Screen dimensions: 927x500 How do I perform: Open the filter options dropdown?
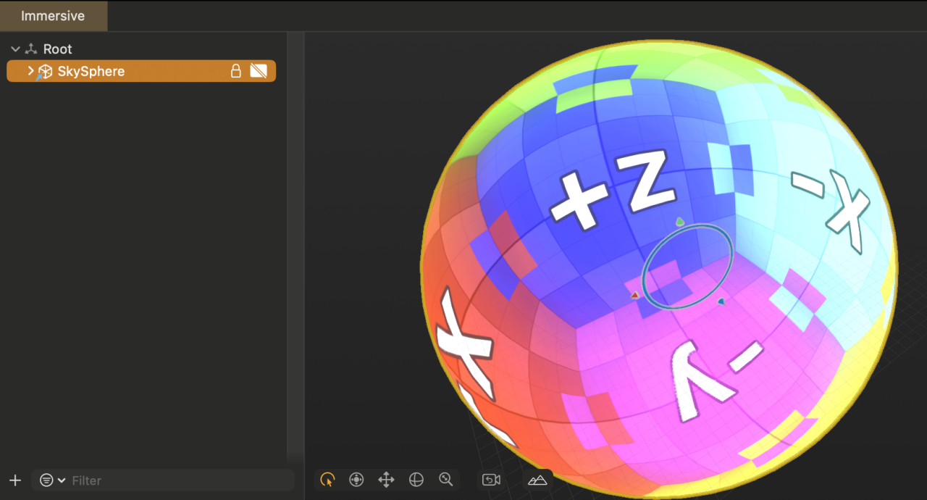point(52,480)
